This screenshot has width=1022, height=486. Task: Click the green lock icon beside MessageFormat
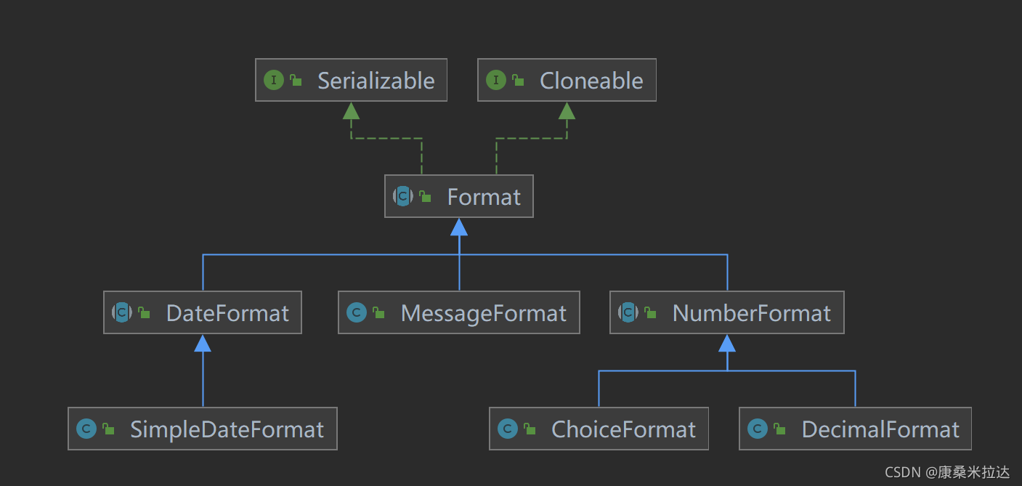[x=378, y=312]
